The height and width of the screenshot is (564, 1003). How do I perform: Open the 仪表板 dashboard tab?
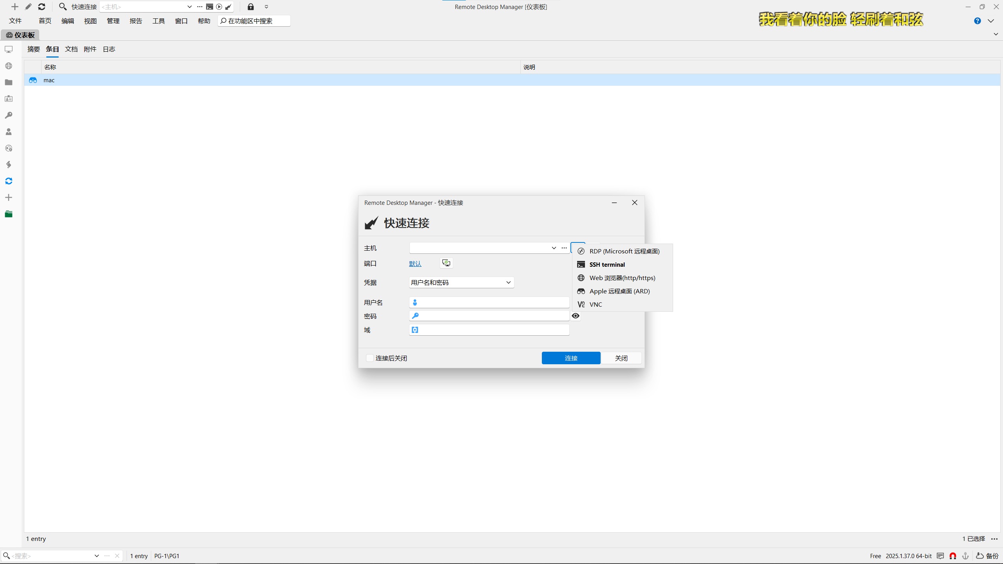coord(20,35)
